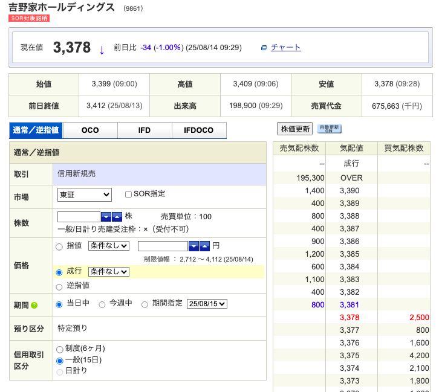This screenshot has height=392, width=439.
Task: Click the red 2,500 buy quantity
Action: click(x=419, y=318)
